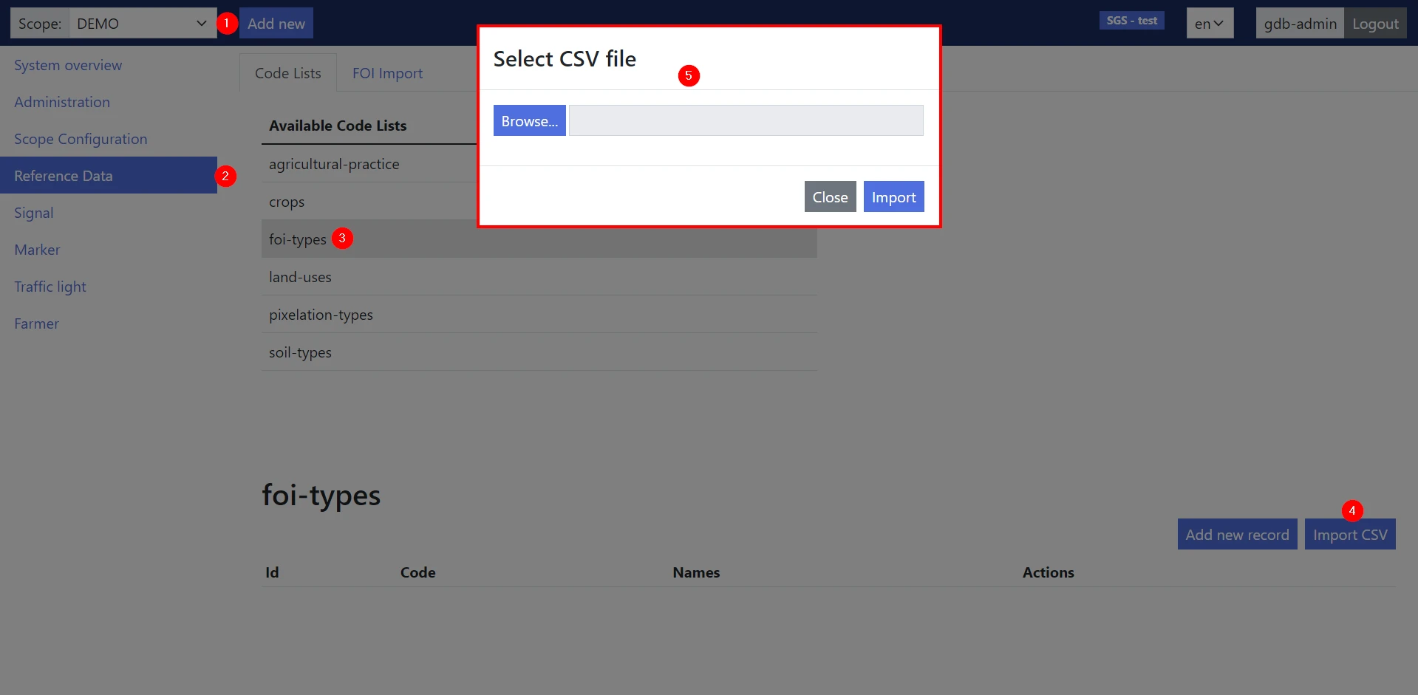Open the Scope dropdown showing DEMO

[x=141, y=24]
